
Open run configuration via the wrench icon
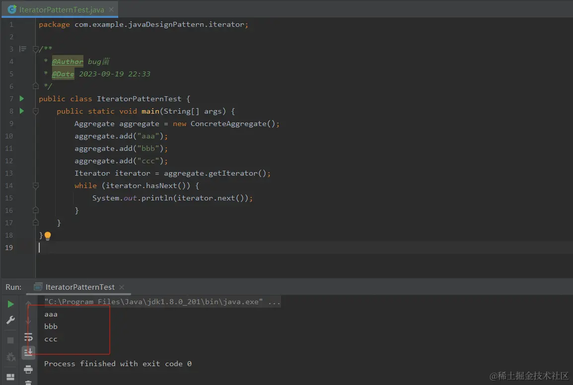(x=10, y=321)
